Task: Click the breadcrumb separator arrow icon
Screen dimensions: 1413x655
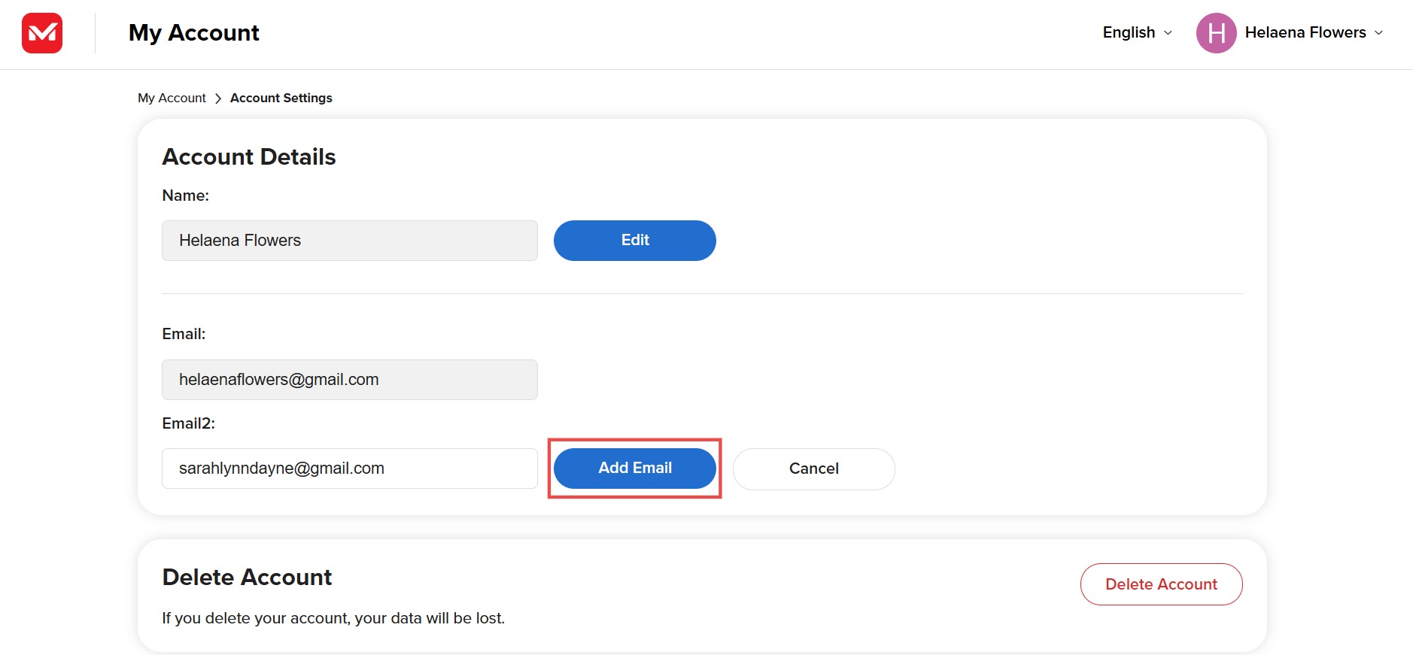Action: point(218,99)
